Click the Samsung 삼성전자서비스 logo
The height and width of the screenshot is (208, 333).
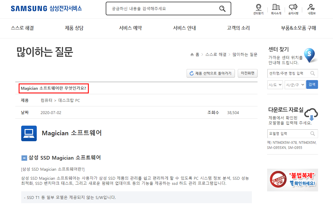pyautogui.click(x=46, y=8)
